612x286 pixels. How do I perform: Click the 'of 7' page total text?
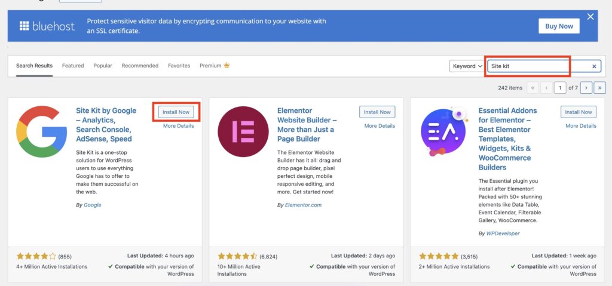coord(573,88)
